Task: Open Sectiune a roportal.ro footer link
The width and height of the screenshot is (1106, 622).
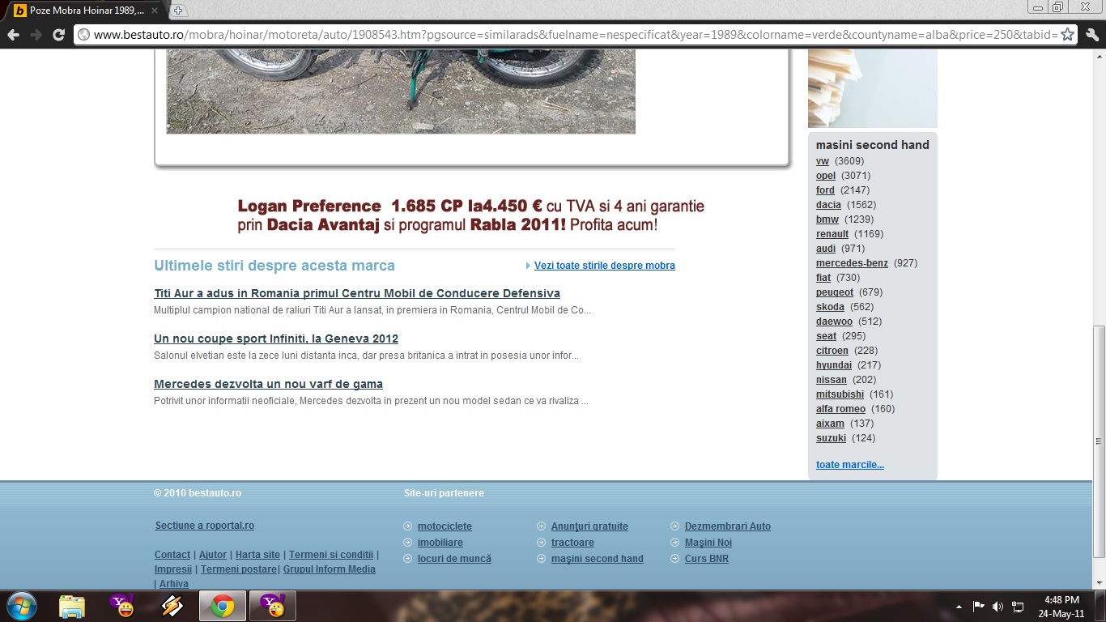Action: [205, 526]
